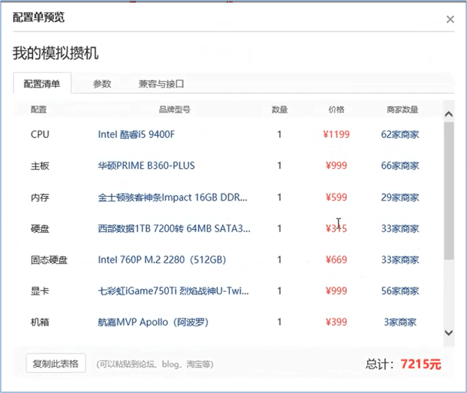467x393 pixels.
Task: Click 56家商家 for 显卡
Action: pos(400,290)
